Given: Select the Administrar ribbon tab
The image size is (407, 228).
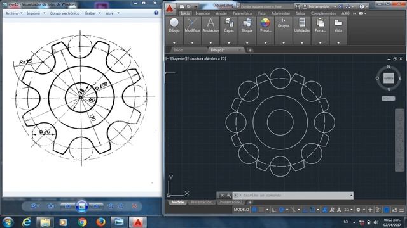Looking at the screenshot, I should [x=280, y=13].
